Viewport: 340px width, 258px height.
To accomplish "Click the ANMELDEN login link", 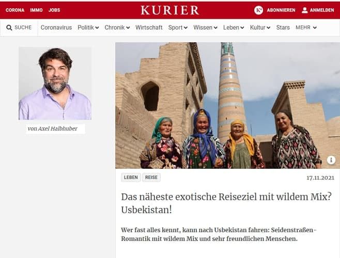I will (322, 10).
